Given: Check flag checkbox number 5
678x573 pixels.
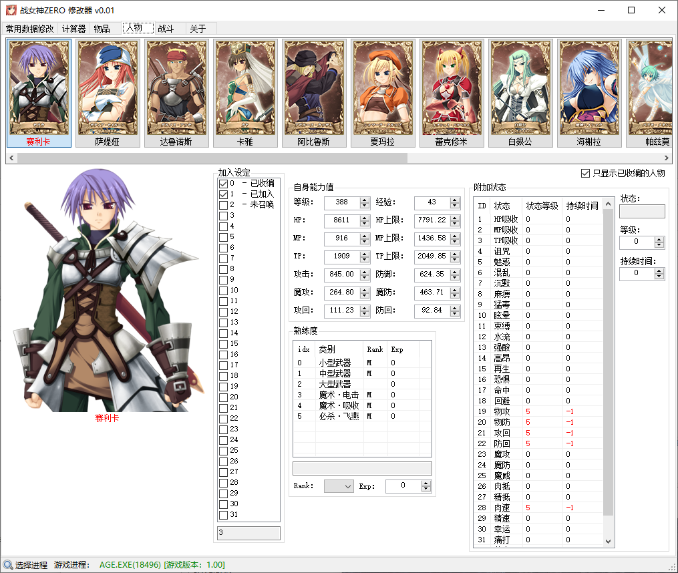Looking at the screenshot, I should [x=224, y=237].
